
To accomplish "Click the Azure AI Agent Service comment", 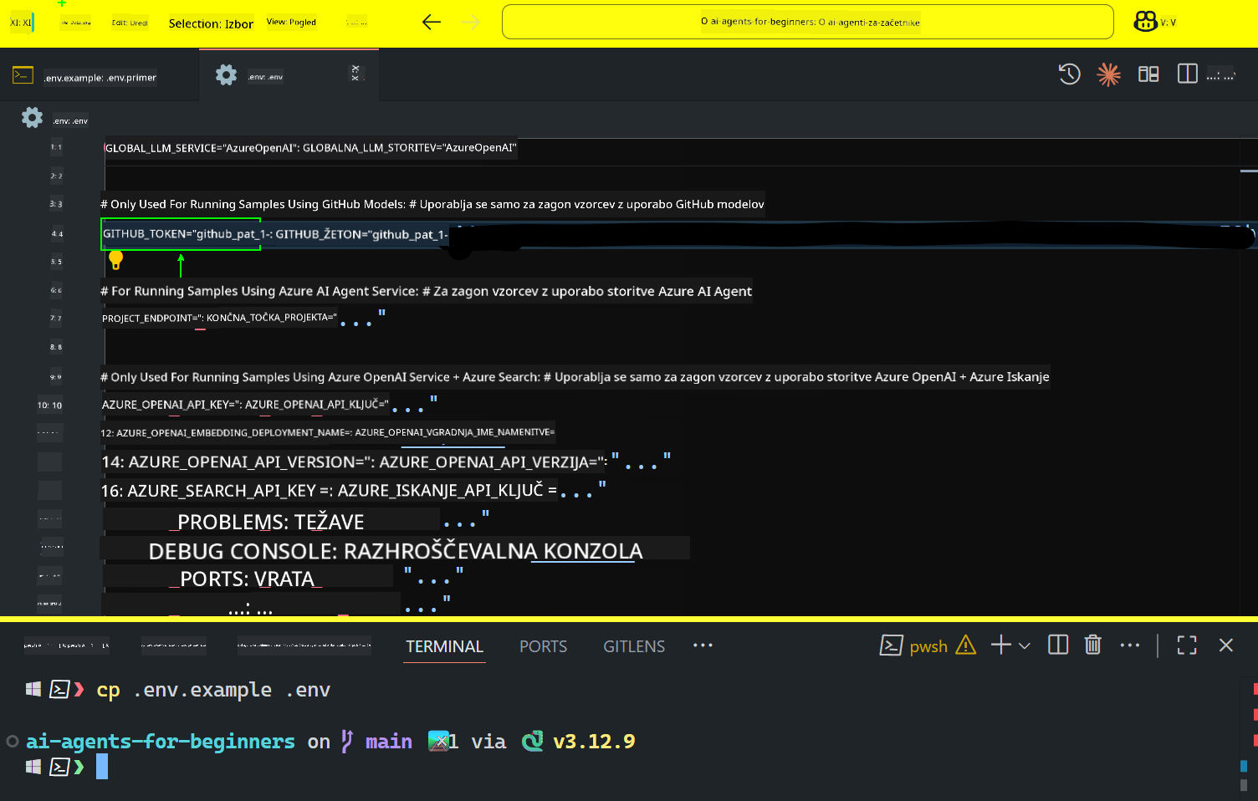I will (426, 291).
